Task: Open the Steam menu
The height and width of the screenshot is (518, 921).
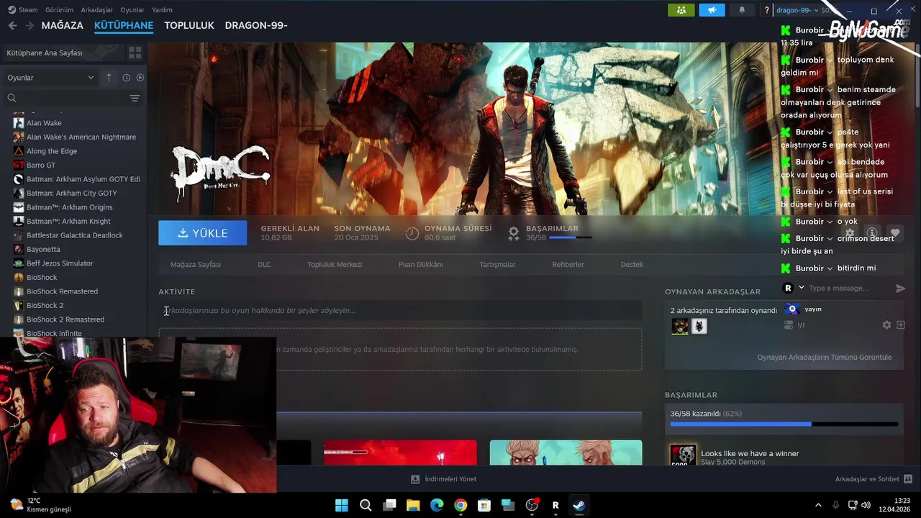Action: (x=23, y=10)
